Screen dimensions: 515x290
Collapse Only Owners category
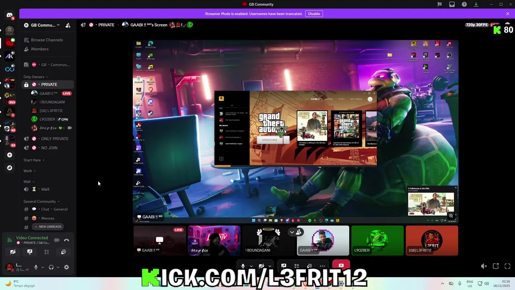(36, 77)
